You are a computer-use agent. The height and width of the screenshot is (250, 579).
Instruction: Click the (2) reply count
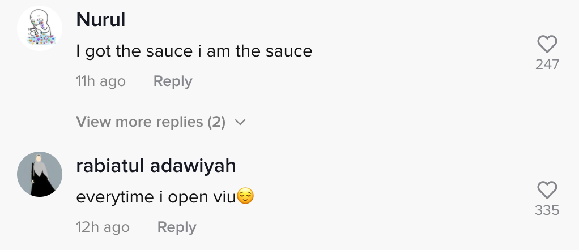pyautogui.click(x=216, y=122)
